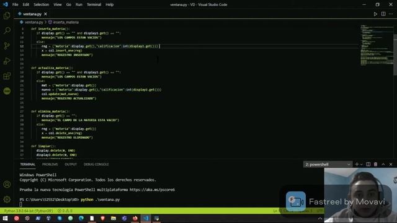Switch to the OUTPUT panel tab

point(71,164)
